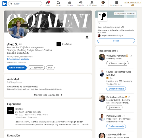Open Ovo Talent company link
The width and height of the screenshot is (142, 138).
67,44
